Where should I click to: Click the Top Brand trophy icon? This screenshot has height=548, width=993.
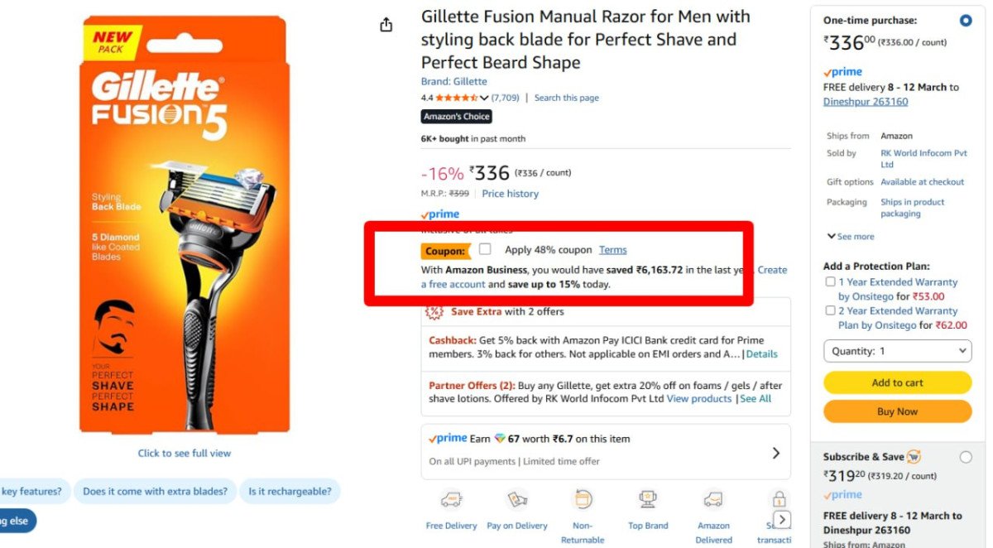648,500
